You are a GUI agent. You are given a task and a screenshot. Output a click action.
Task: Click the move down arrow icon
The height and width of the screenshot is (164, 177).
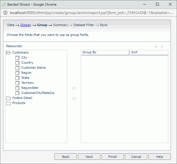[x=162, y=47]
